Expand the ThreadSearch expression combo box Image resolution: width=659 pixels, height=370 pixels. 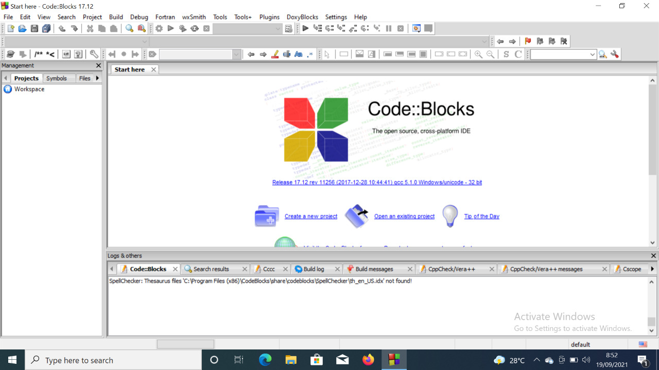(593, 54)
